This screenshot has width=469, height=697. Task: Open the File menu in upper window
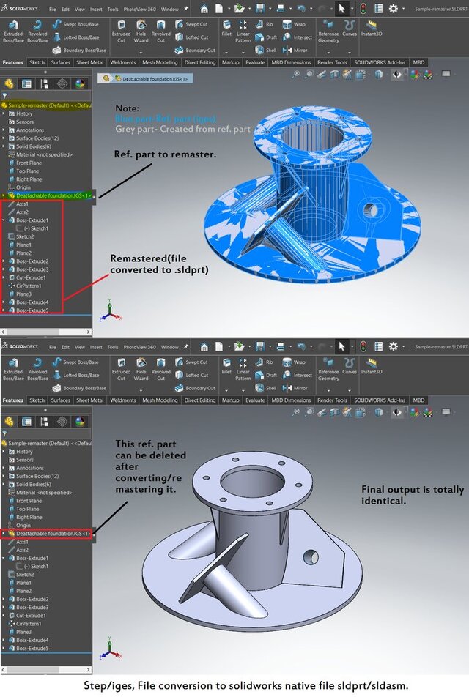(53, 9)
